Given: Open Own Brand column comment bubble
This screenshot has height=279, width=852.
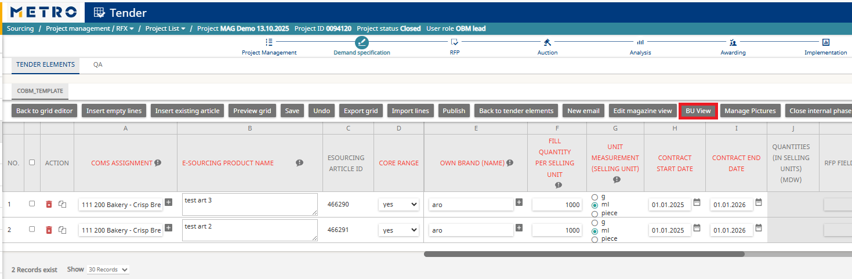Looking at the screenshot, I should coord(510,163).
